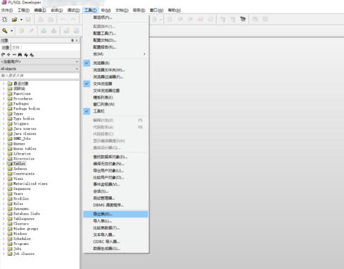Select 配置工具(T) menu entry
Image resolution: width=344 pixels, height=269 pixels.
[115, 33]
